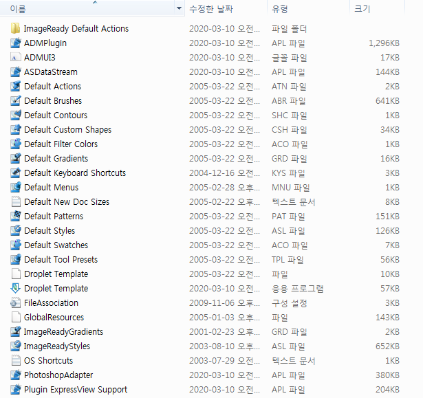Select the ImageReadyStyles file icon
Screen dimensions: 423x398
(16, 346)
